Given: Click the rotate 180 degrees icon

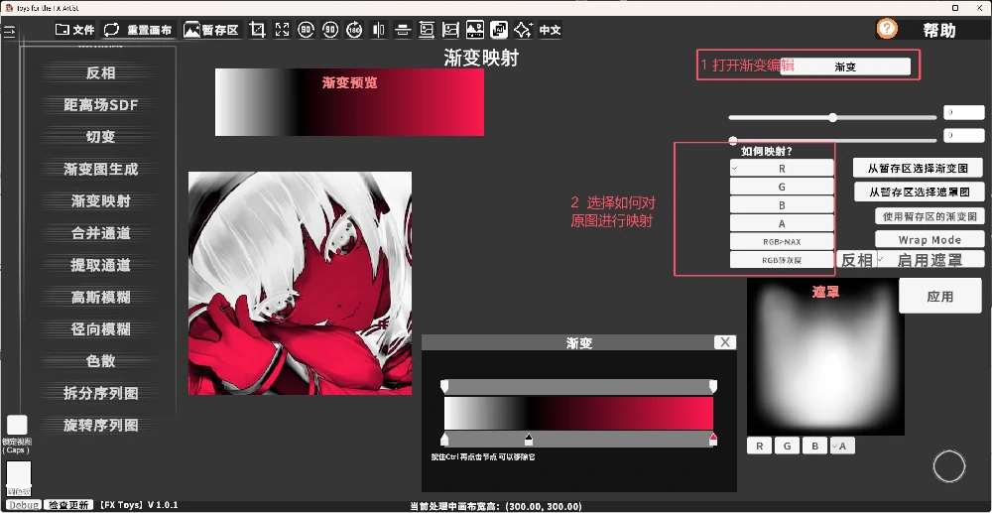Looking at the screenshot, I should [x=355, y=30].
